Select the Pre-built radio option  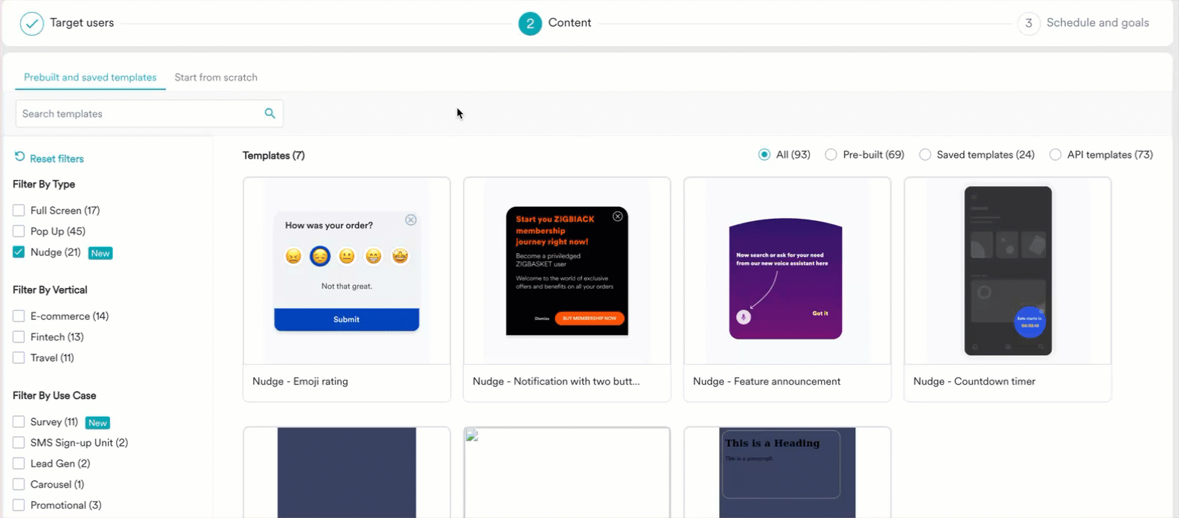click(x=831, y=155)
